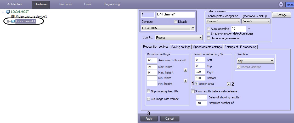The width and height of the screenshot is (294, 123).
Task: Click the Apply button
Action: coord(149,119)
